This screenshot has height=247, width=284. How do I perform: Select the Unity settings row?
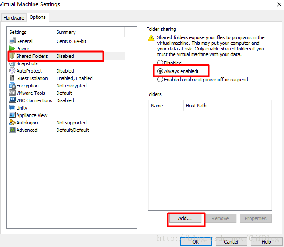tap(67, 108)
